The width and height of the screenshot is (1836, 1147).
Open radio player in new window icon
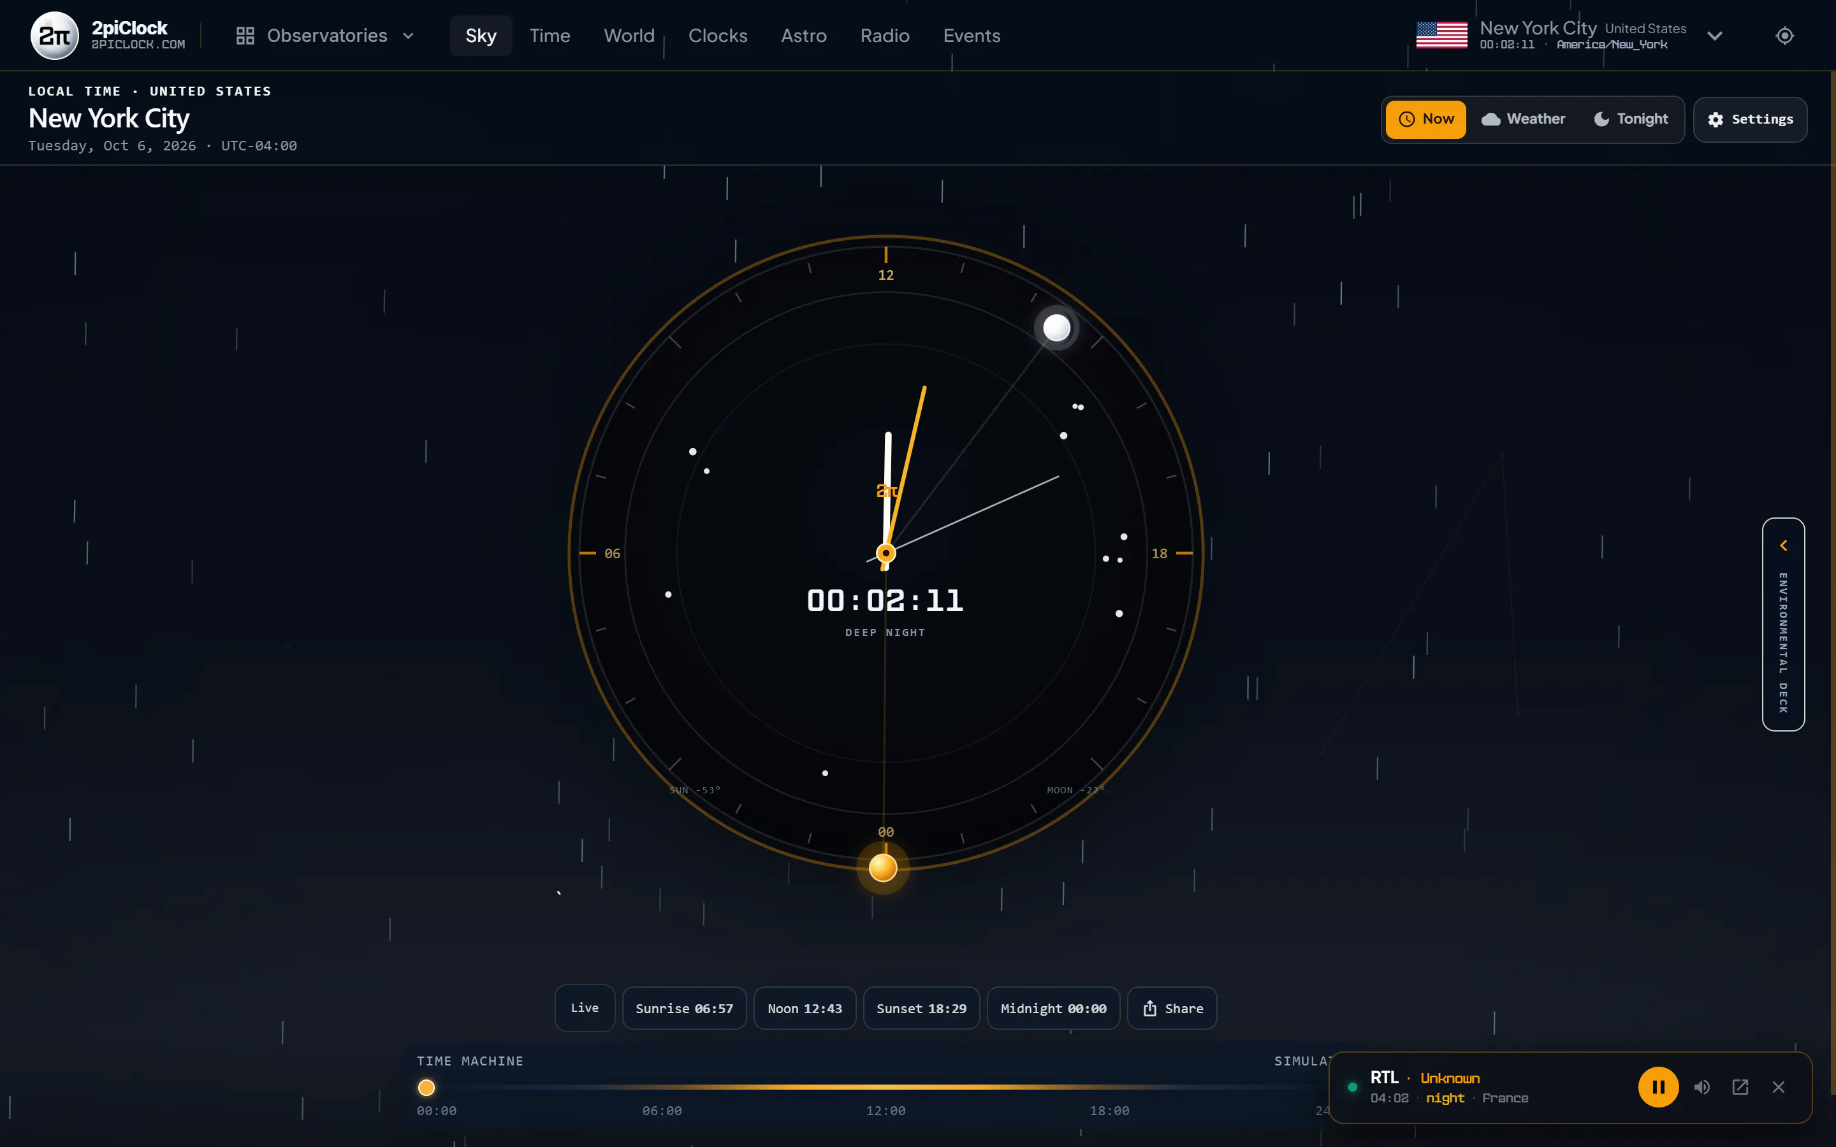point(1740,1087)
